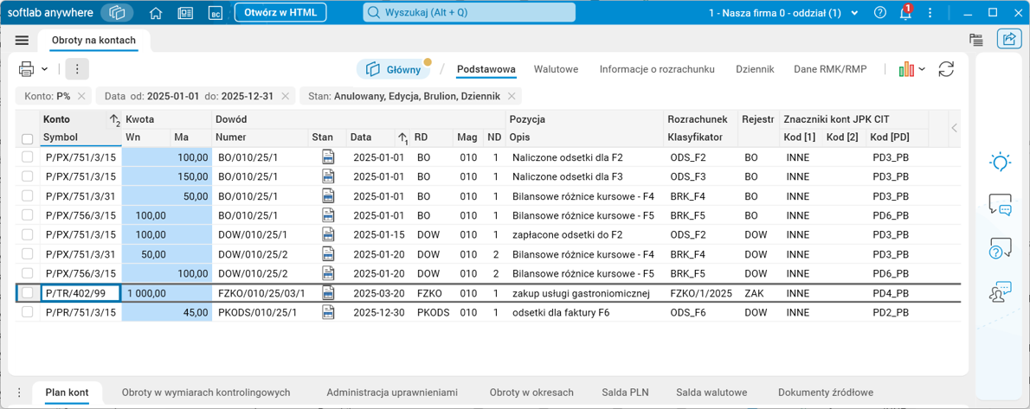Toggle the select-all checkbox in table header
The image size is (1030, 409).
(x=28, y=138)
